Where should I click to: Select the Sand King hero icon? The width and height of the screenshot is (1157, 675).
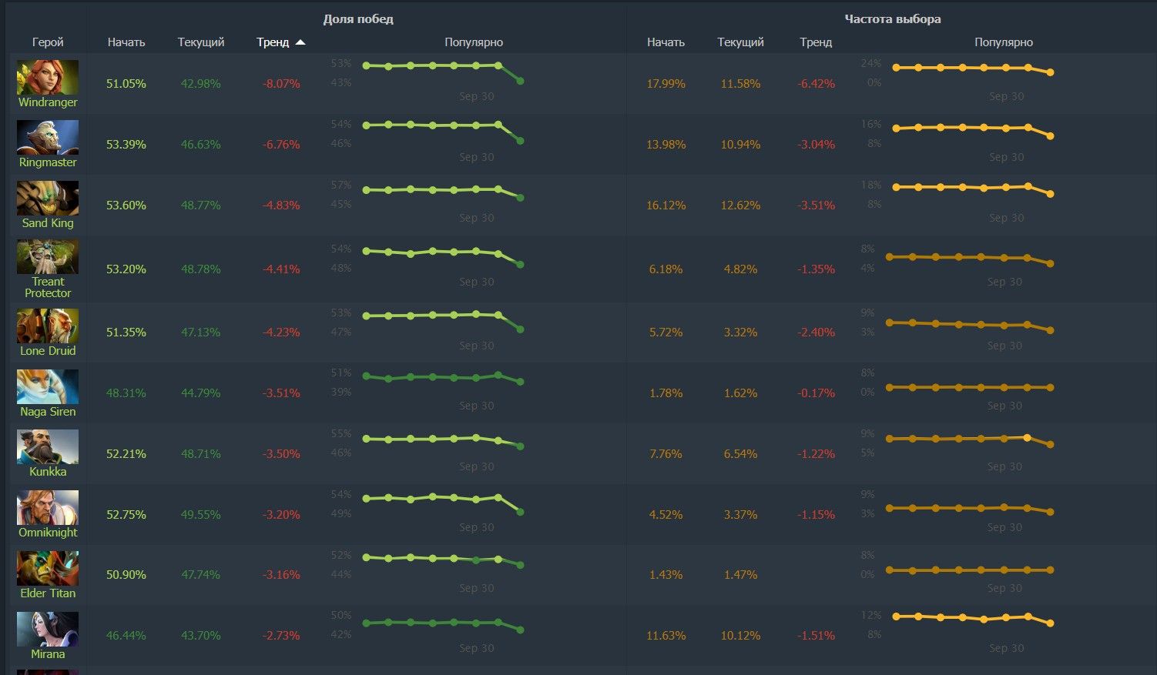point(48,198)
